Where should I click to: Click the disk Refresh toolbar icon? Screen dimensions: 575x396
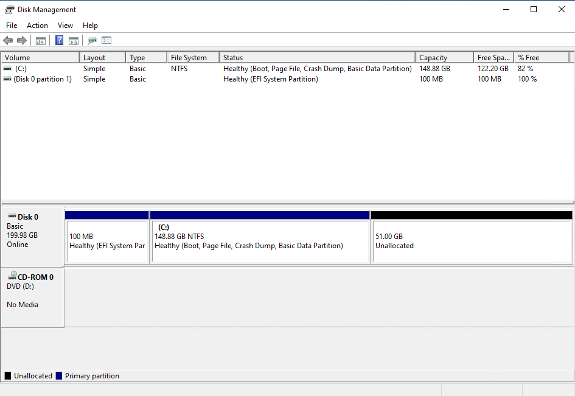(92, 41)
